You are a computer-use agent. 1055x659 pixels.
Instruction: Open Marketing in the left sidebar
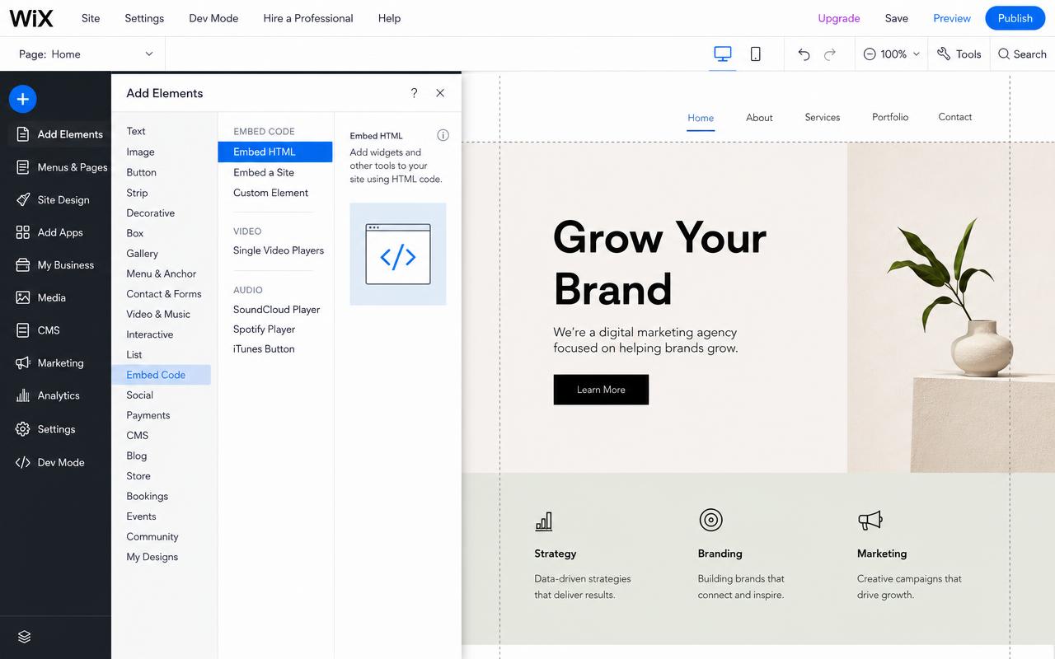(x=49, y=363)
